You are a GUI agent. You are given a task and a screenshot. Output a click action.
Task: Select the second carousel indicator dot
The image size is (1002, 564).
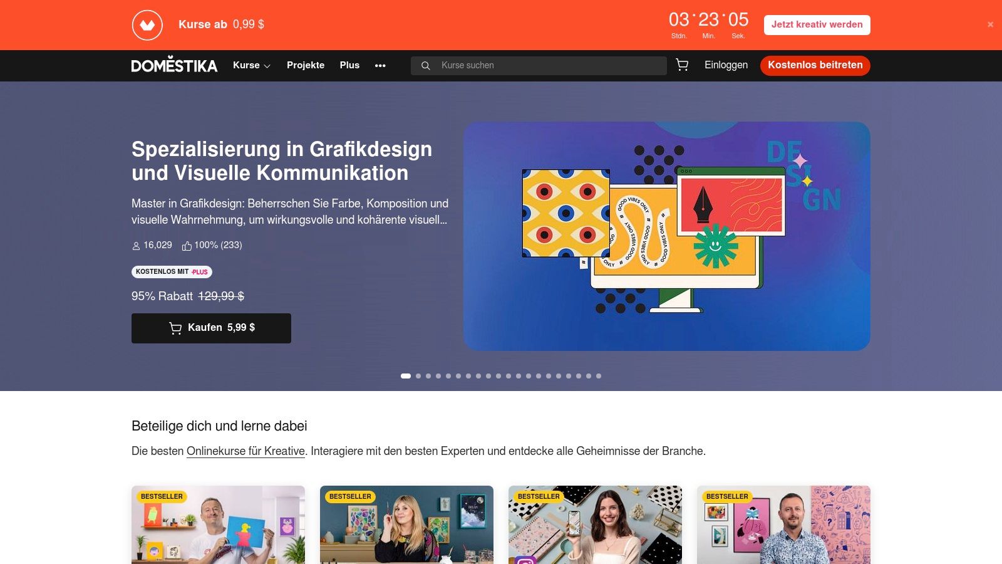(418, 376)
